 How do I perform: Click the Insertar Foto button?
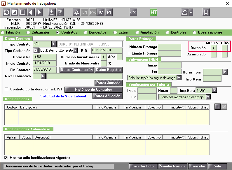click(x=143, y=166)
